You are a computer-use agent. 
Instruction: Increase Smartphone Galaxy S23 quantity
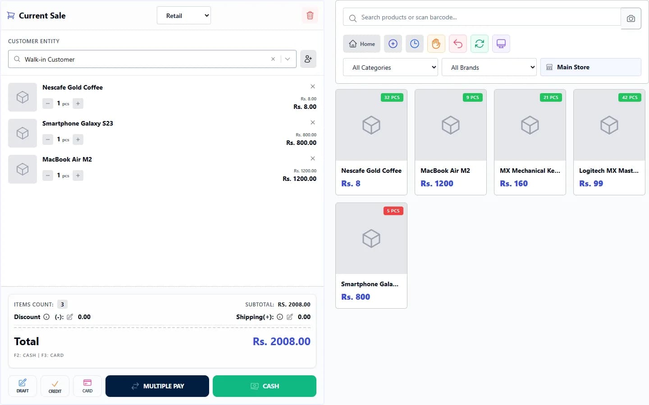tap(78, 139)
